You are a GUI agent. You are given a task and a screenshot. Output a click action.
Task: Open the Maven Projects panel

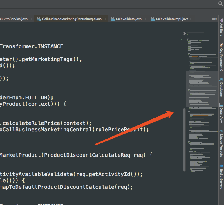(221, 143)
